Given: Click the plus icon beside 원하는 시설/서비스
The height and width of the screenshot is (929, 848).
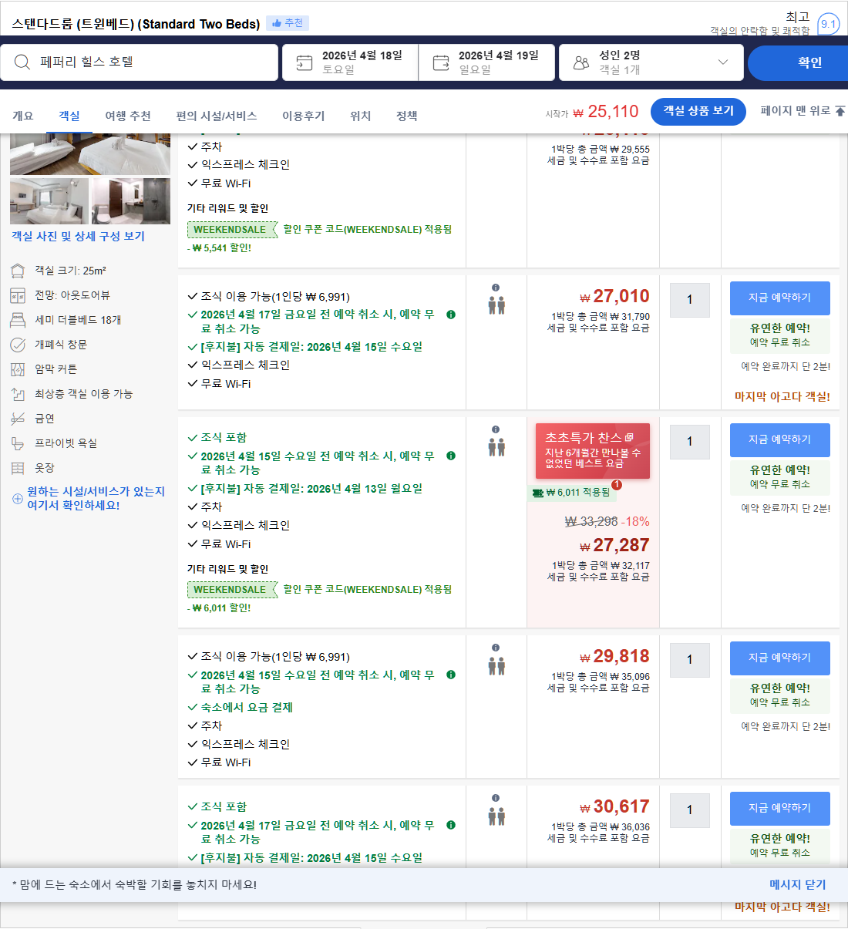Looking at the screenshot, I should (18, 498).
